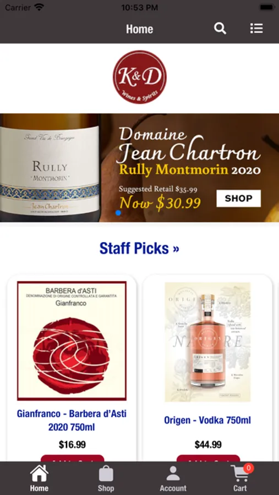This screenshot has height=495, width=279.
Task: Select the Shop tab label
Action: [106, 488]
